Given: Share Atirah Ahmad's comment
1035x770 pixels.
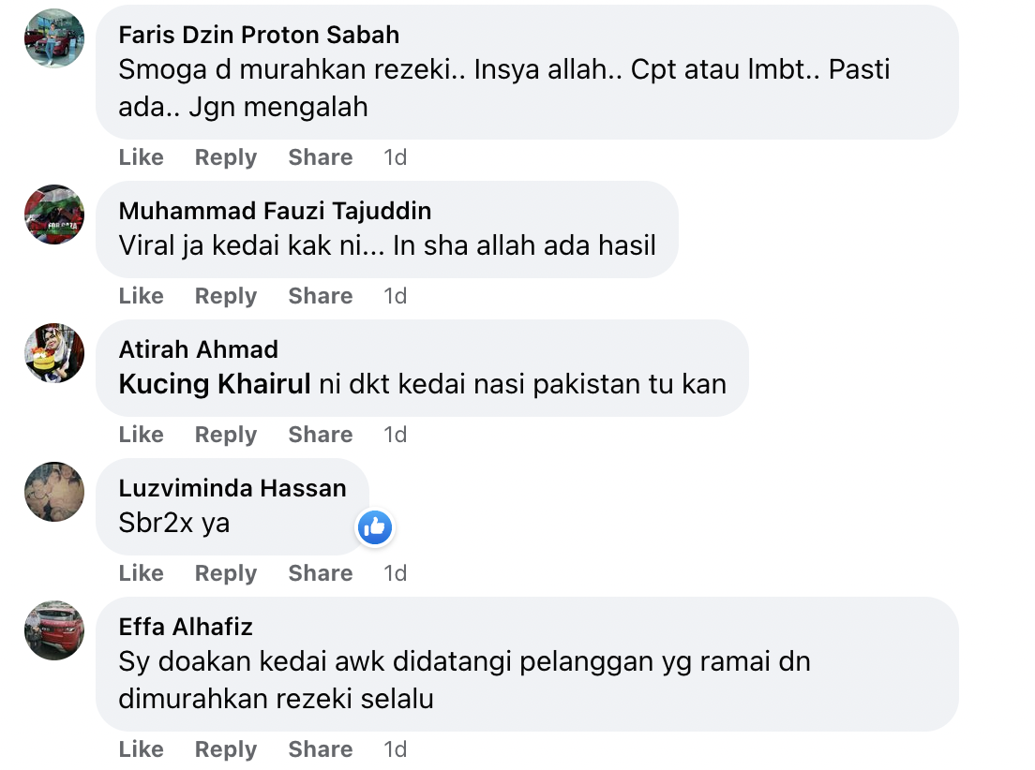Looking at the screenshot, I should 321,435.
